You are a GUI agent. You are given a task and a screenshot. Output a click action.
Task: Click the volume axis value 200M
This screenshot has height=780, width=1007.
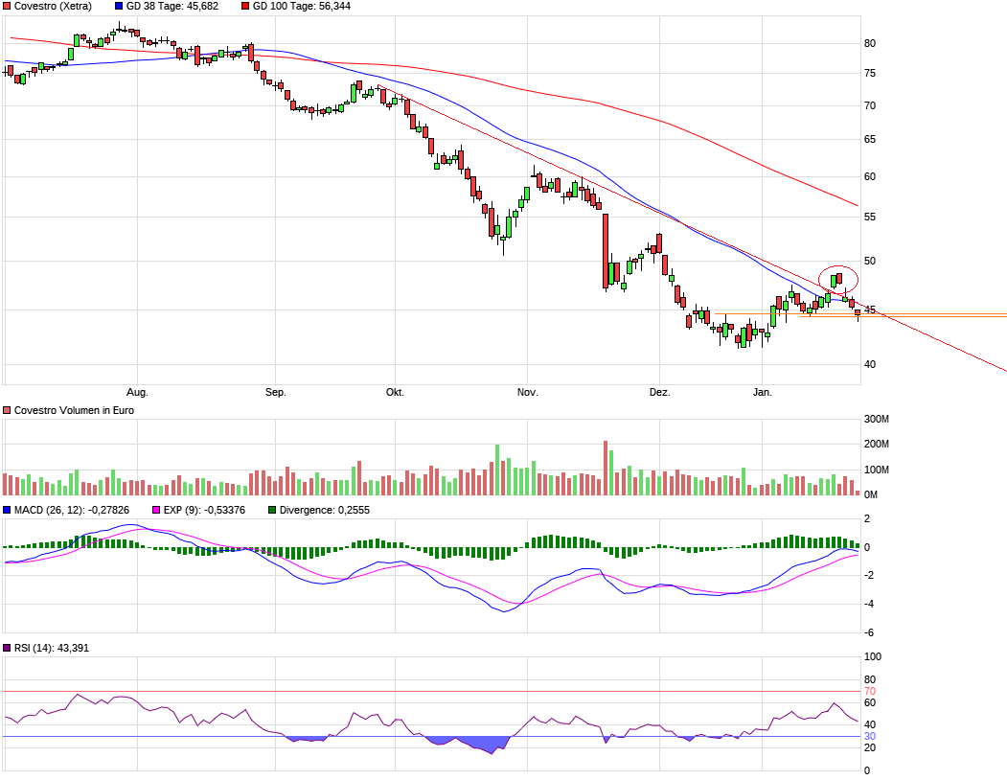(x=877, y=445)
